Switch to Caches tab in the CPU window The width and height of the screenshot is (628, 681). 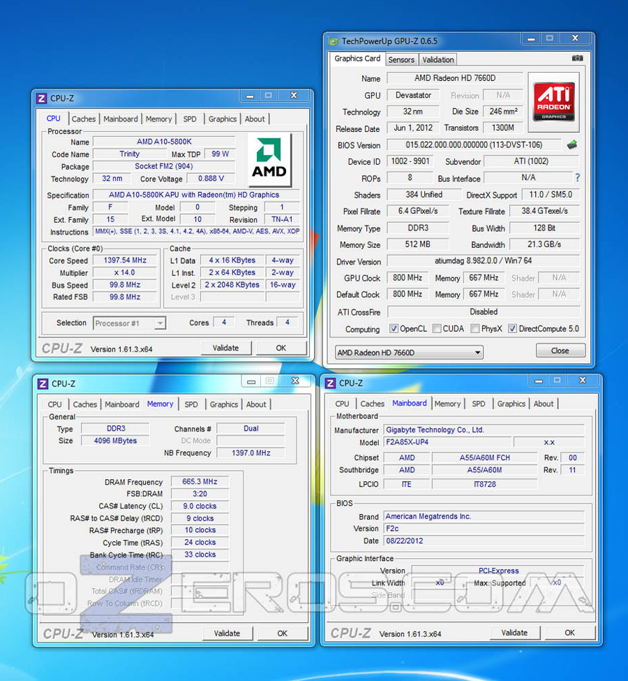pyautogui.click(x=84, y=119)
